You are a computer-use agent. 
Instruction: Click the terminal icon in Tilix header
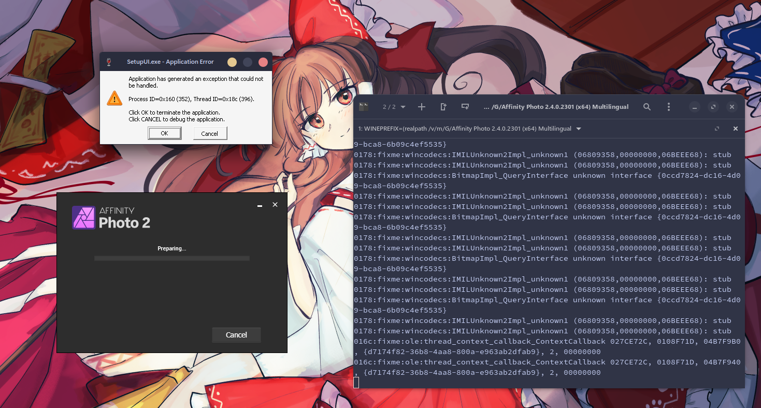[x=364, y=107]
